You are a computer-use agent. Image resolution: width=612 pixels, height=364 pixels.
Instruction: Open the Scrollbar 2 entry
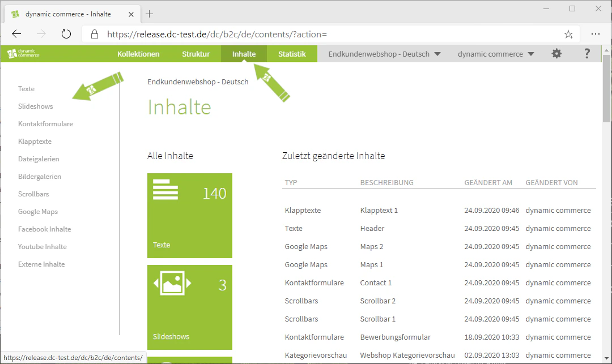tap(378, 301)
